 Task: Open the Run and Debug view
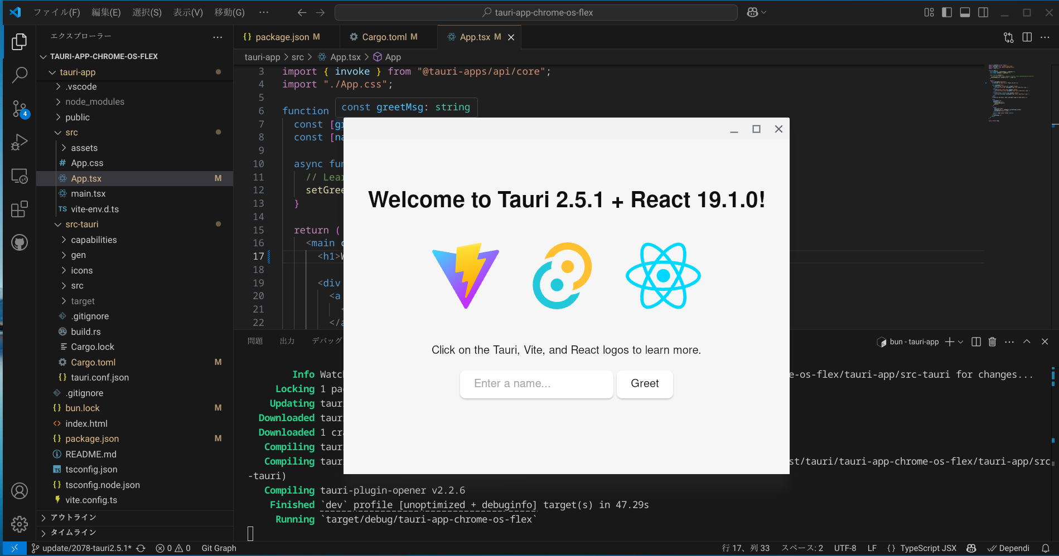coord(20,142)
